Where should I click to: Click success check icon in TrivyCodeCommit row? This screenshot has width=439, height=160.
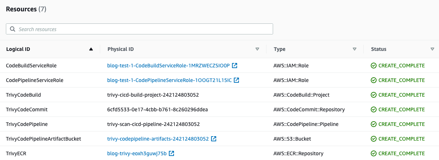click(374, 109)
